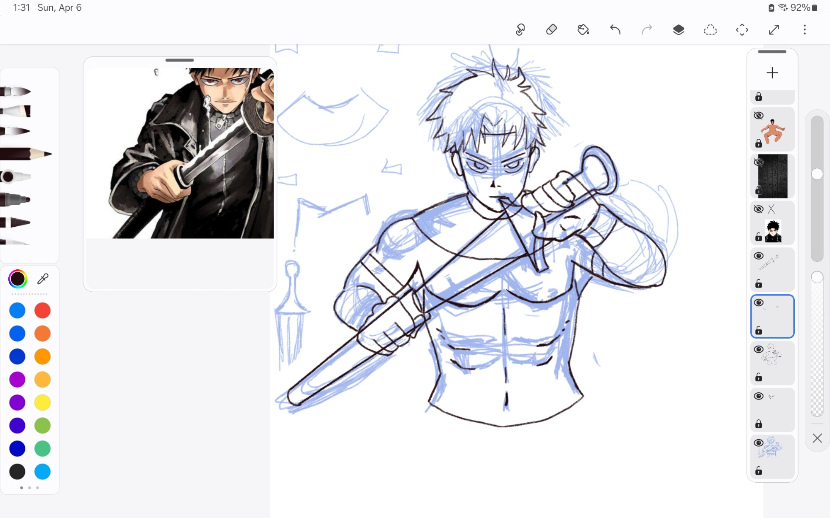The image size is (830, 518).
Task: Show the hidden character portrait layer
Action: [759, 209]
